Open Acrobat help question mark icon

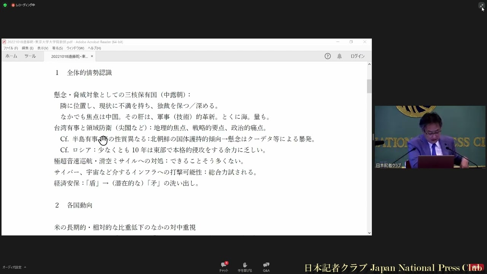pyautogui.click(x=328, y=56)
